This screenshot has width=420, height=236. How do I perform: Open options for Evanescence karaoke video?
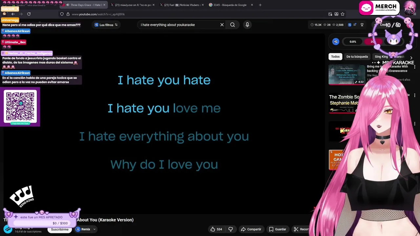tap(415, 67)
